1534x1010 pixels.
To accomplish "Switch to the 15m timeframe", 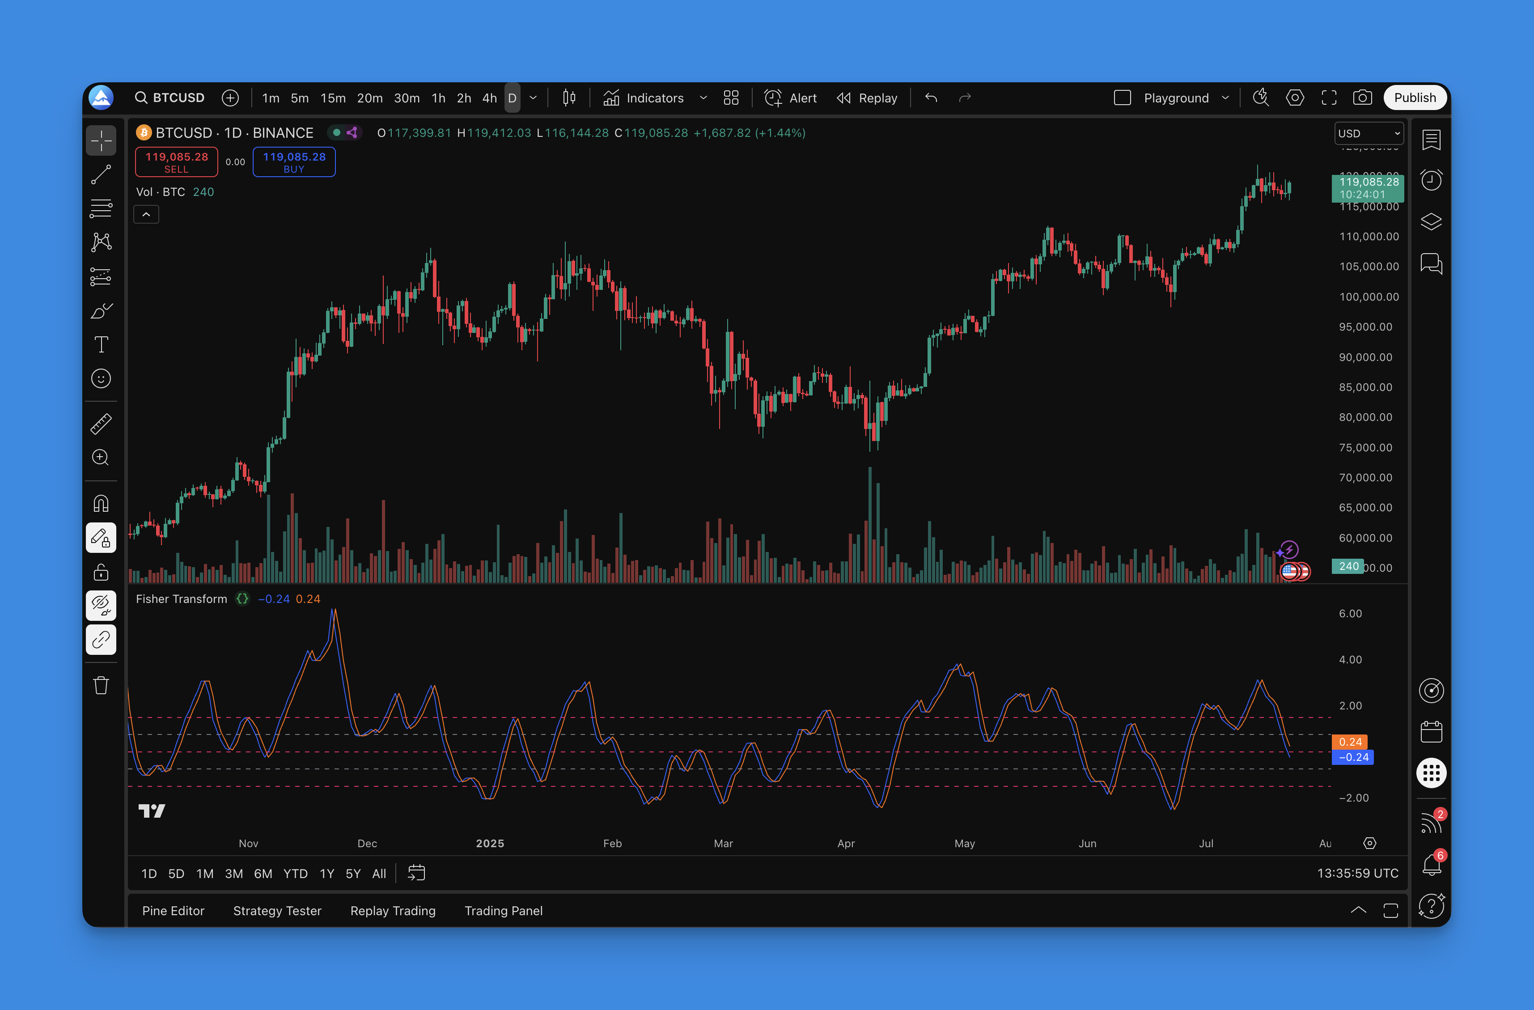I will coord(333,98).
